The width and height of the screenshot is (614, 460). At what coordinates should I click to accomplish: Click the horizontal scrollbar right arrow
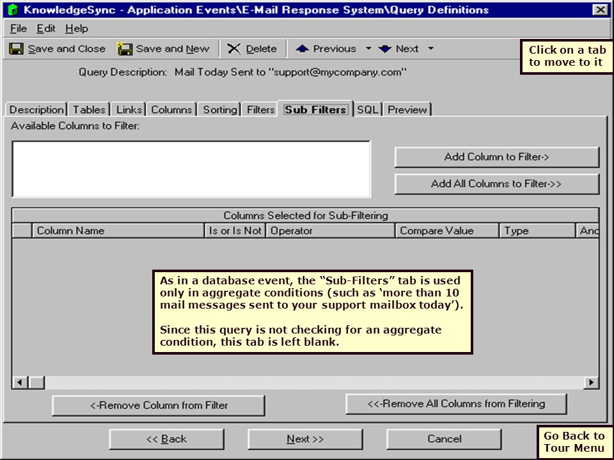click(x=591, y=382)
